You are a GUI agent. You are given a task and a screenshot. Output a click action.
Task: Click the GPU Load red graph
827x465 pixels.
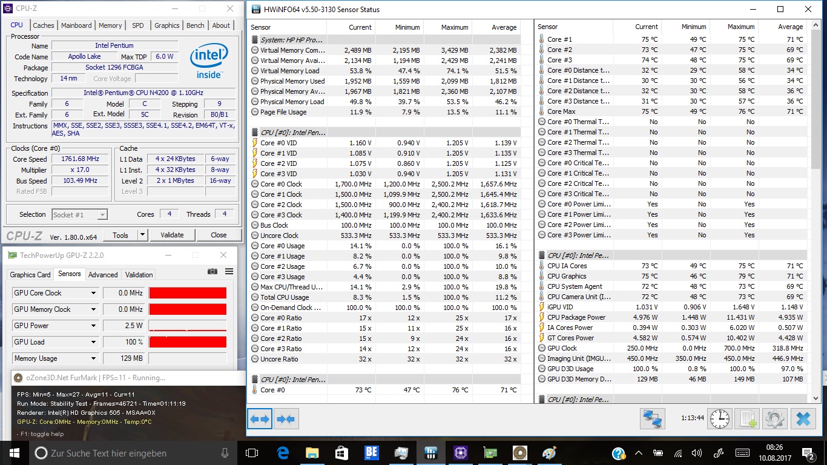coord(188,342)
